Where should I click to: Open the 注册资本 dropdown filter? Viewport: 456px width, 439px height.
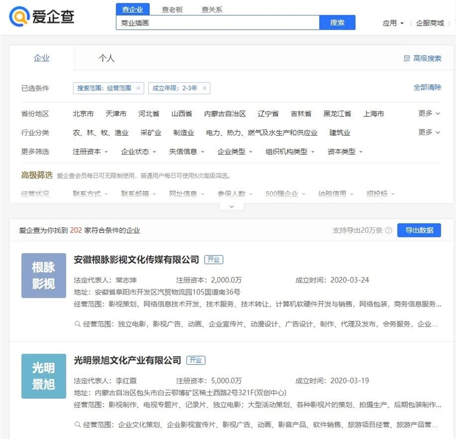[x=90, y=152]
